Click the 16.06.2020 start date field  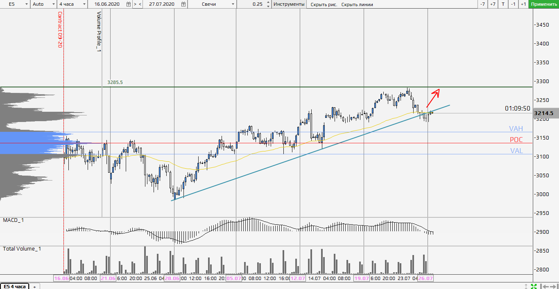click(106, 4)
